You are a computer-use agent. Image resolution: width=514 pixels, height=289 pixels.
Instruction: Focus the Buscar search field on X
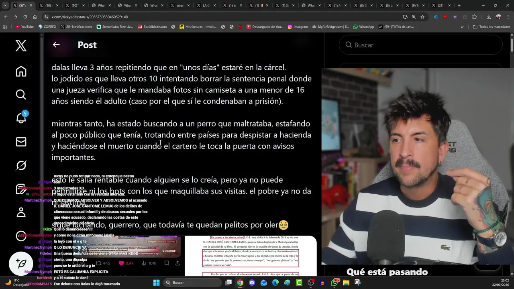[x=420, y=45]
